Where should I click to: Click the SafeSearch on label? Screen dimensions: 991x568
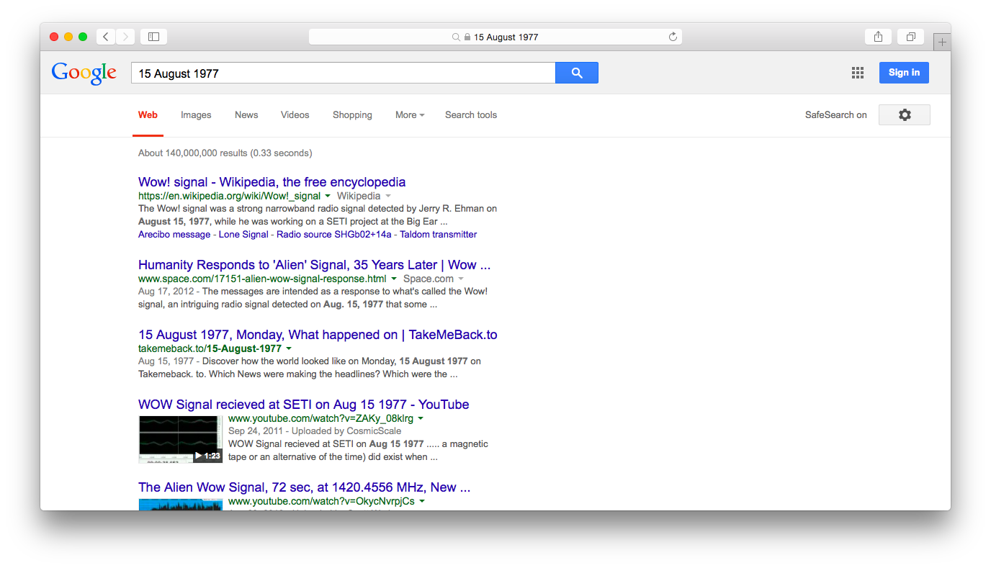coord(836,114)
